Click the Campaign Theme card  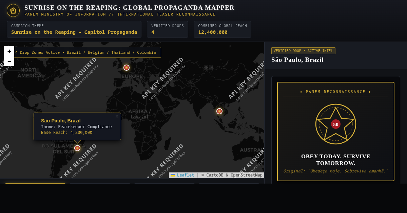tap(74, 29)
